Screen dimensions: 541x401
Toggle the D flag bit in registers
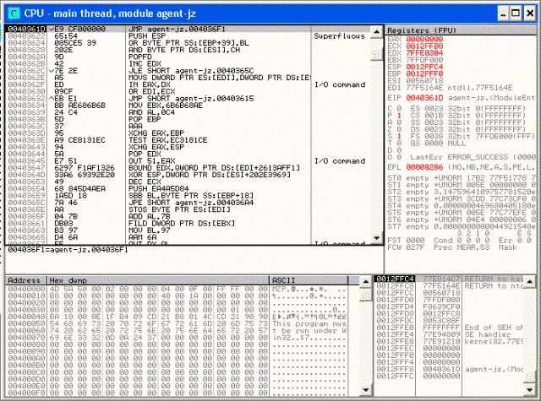pyautogui.click(x=399, y=150)
